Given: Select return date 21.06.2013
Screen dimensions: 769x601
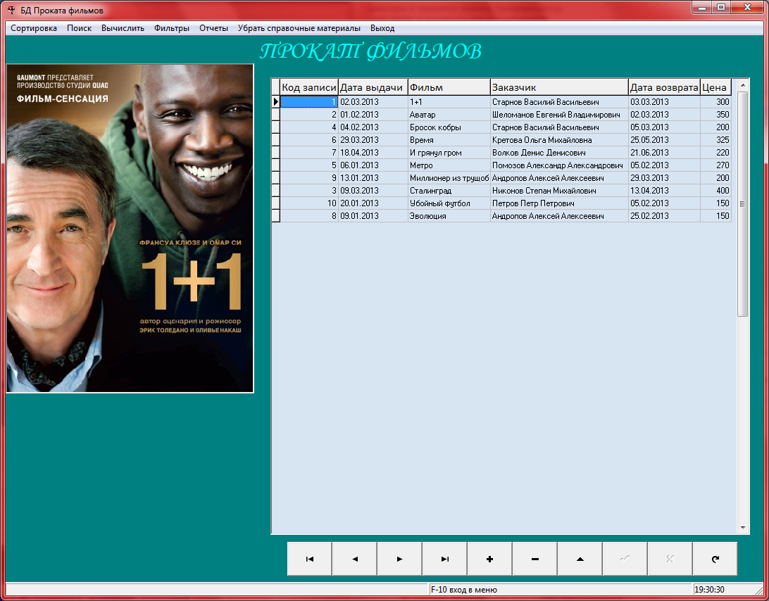Looking at the screenshot, I should click(x=664, y=153).
